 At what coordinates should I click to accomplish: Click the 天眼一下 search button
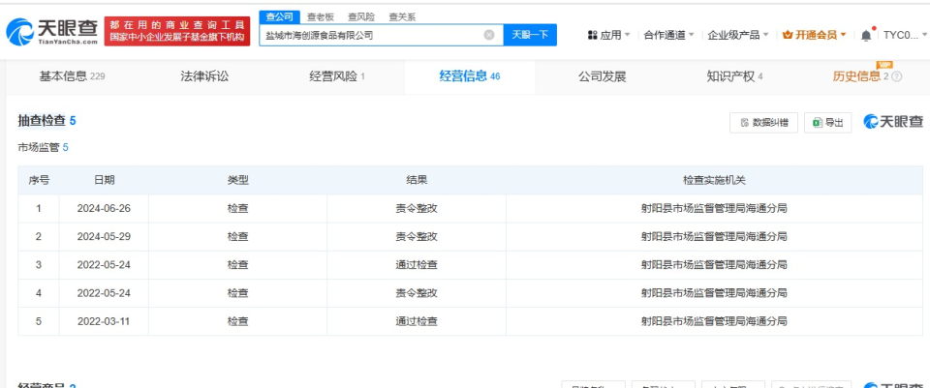tap(530, 35)
